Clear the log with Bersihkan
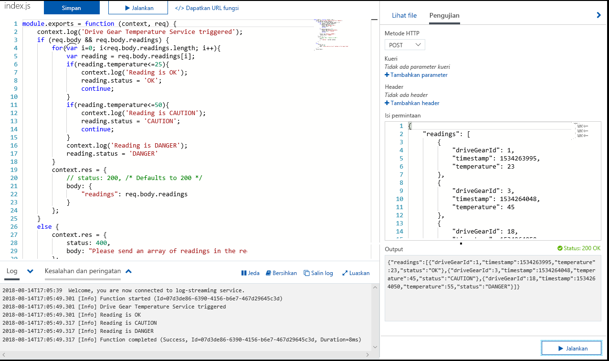The height and width of the screenshot is (361, 609). [282, 273]
